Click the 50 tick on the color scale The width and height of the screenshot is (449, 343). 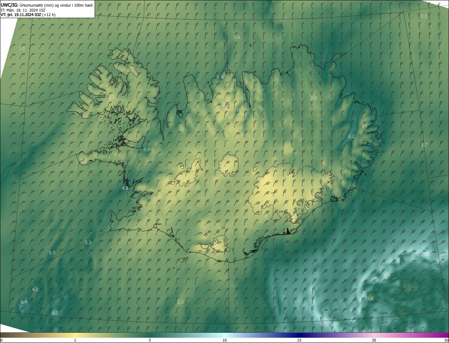click(446, 340)
